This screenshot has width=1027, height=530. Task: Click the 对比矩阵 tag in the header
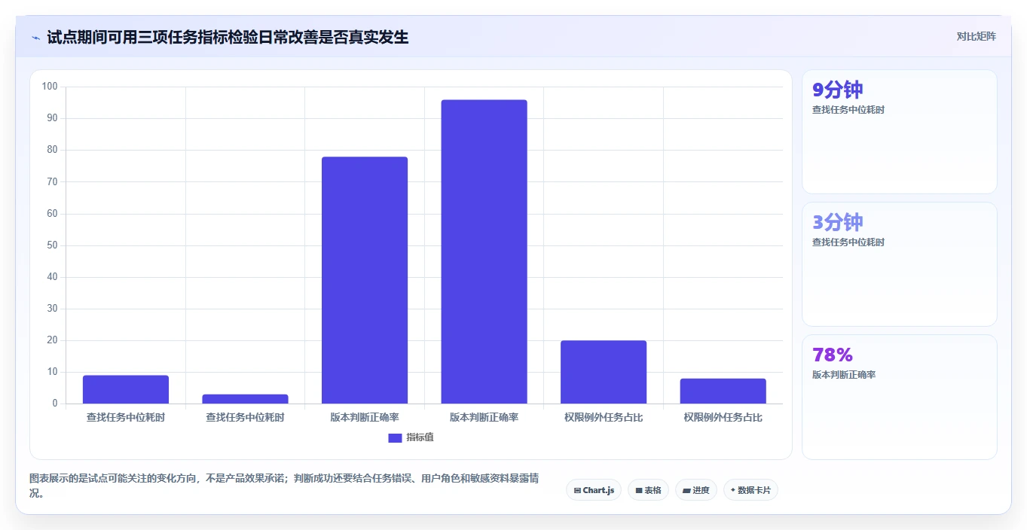click(x=976, y=36)
